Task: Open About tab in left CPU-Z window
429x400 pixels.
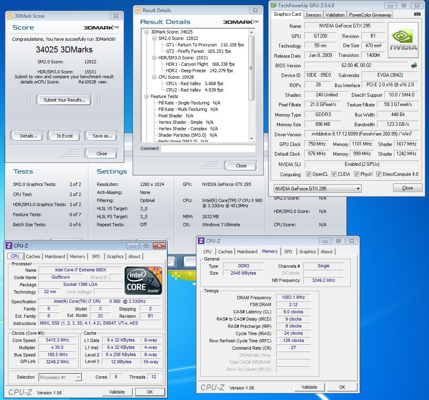Action: 134,256
